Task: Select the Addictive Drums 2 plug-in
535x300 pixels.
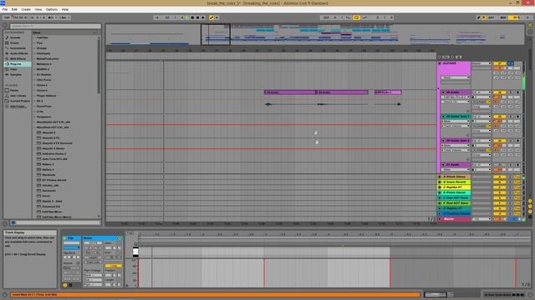Action: click(53, 153)
